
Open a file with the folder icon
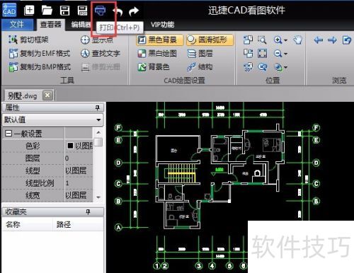[47, 11]
